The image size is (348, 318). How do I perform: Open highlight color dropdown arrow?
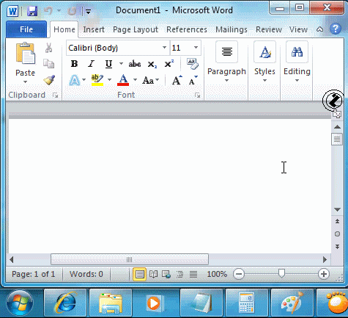click(109, 80)
